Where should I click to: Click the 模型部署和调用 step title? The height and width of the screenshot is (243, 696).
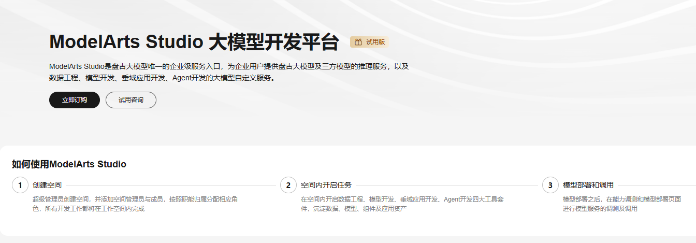click(588, 185)
